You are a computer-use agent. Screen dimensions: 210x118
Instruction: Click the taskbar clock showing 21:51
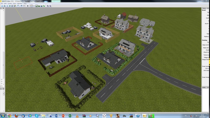[202, 115]
